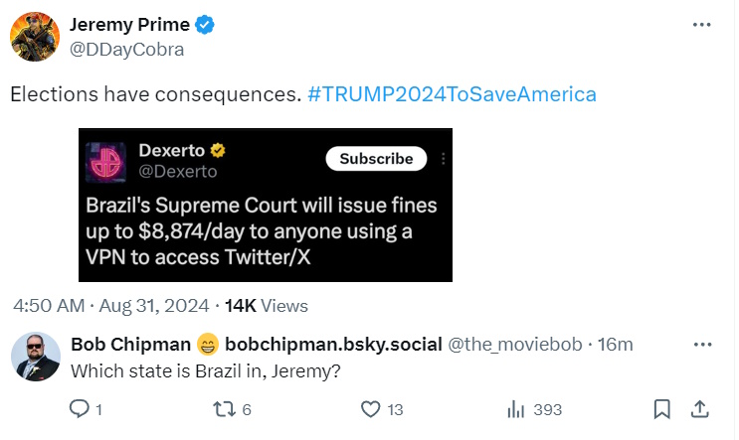739x440 pixels.
Task: Open view analytics showing 393 views
Action: [517, 409]
